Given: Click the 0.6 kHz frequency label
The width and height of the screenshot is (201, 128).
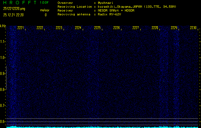Looking at the screenshot, I should [3, 122].
